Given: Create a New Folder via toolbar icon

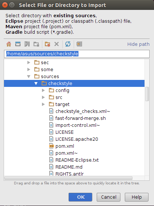Looking at the screenshot, I should coord(47,44).
